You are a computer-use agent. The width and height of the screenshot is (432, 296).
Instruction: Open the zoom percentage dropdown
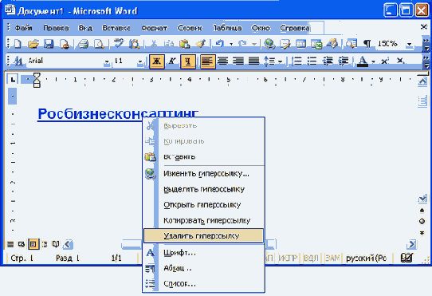(410, 44)
